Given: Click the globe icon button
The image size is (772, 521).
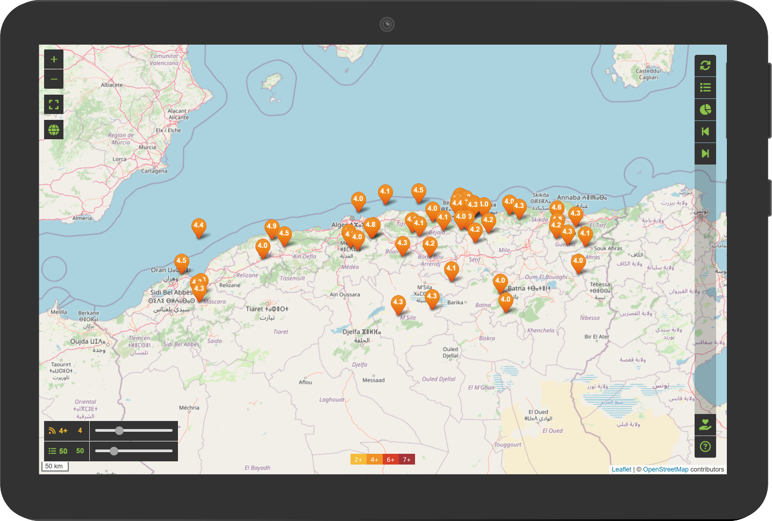Looking at the screenshot, I should pos(54,130).
